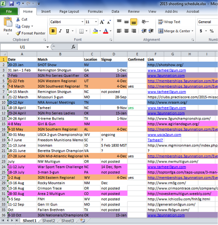Select the row 15 header
The height and width of the screenshot is (225, 218).
click(4, 124)
